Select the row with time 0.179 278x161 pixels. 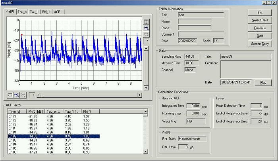54,124
